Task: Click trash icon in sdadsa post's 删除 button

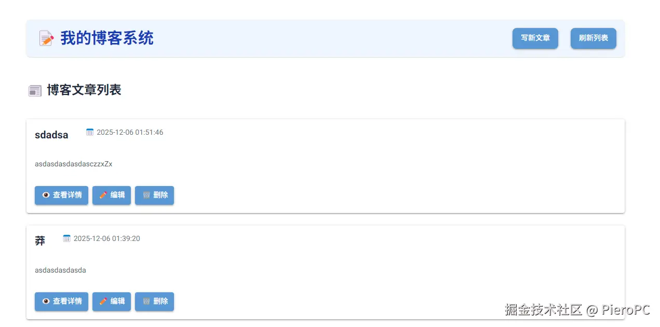Action: [146, 195]
